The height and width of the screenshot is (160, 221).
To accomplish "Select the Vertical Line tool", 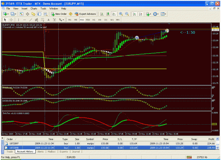I will [x=18, y=20].
